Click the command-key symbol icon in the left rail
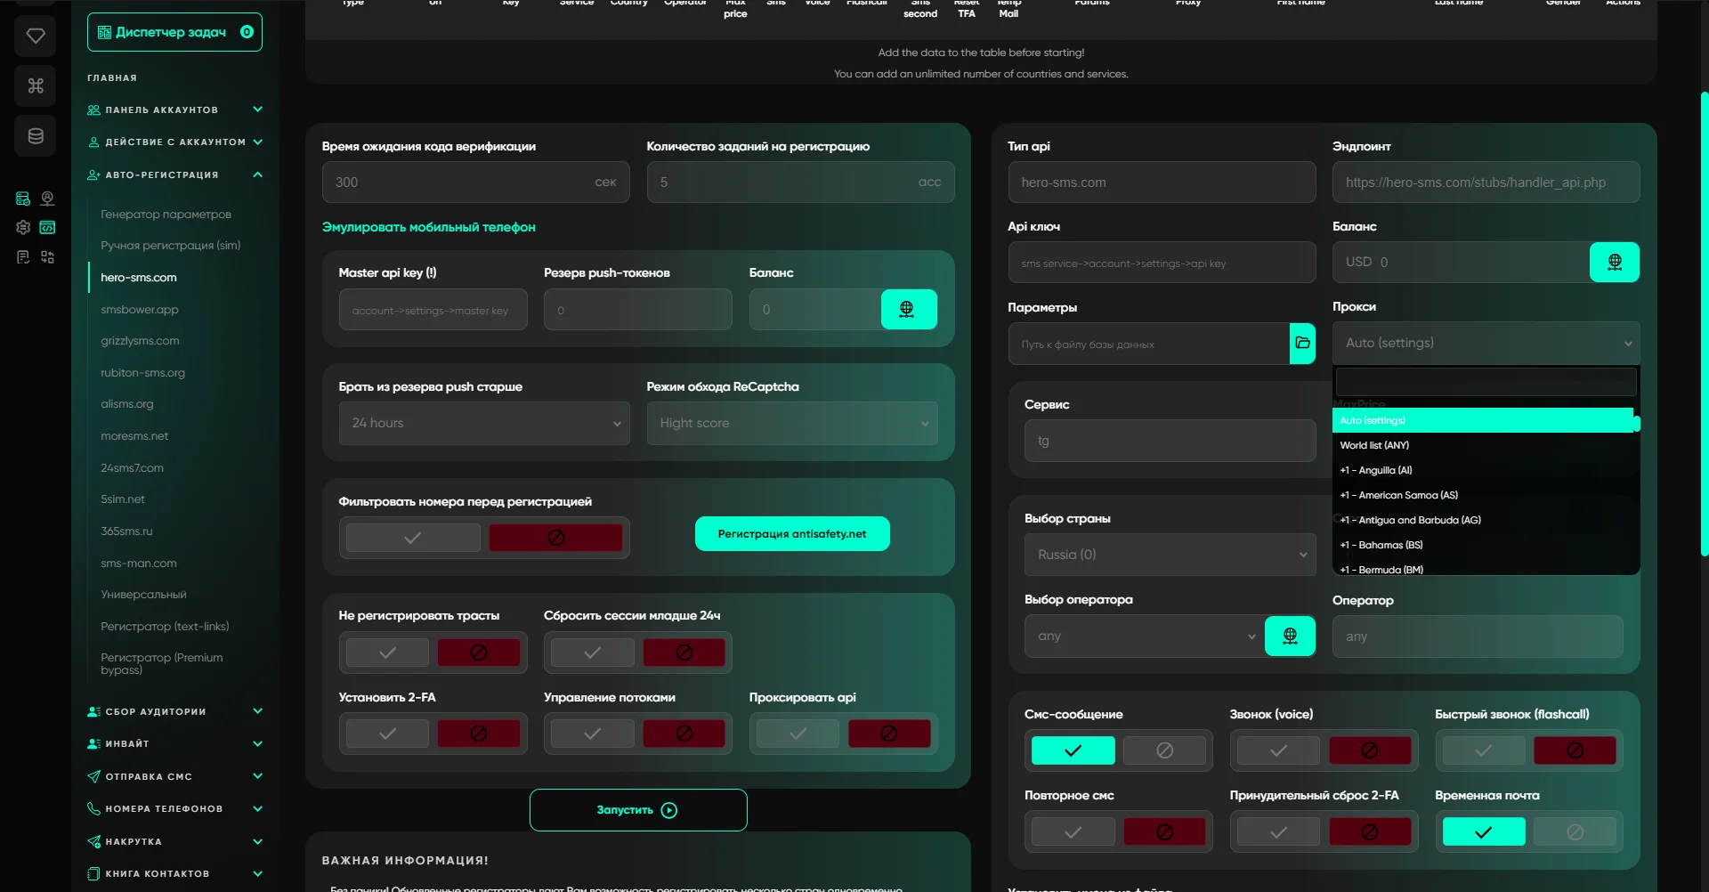This screenshot has height=892, width=1709. tap(36, 85)
